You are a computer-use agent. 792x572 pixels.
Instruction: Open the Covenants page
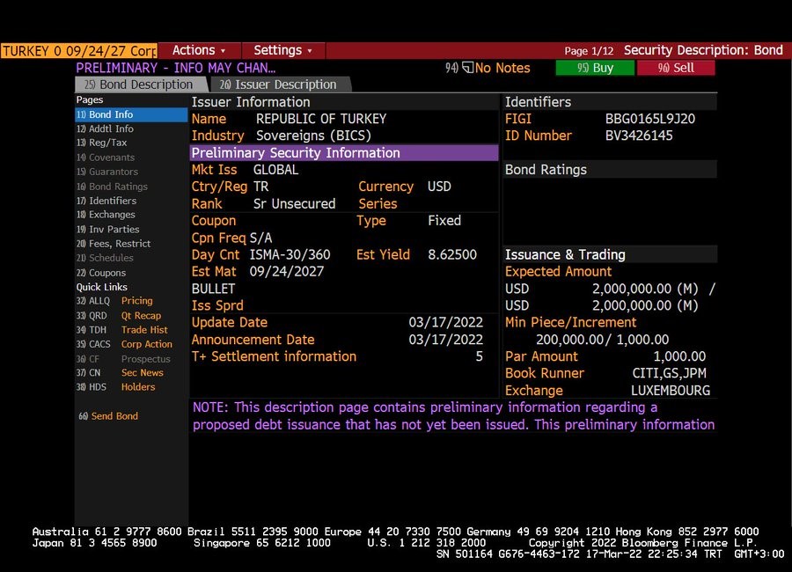106,158
